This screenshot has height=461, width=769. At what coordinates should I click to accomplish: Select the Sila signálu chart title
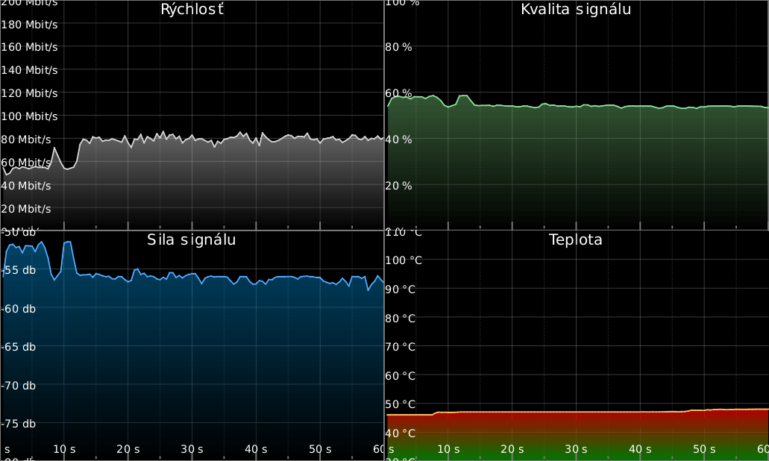click(191, 239)
